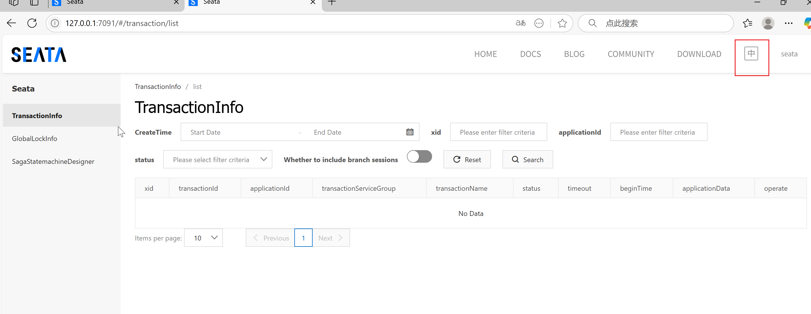This screenshot has height=314, width=811.
Task: Open a new browser tab
Action: coord(332,3)
